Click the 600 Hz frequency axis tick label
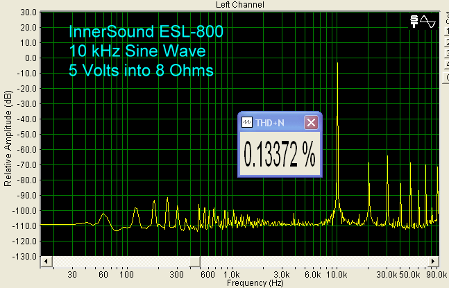Screen dimensions: 449x288 [207, 275]
